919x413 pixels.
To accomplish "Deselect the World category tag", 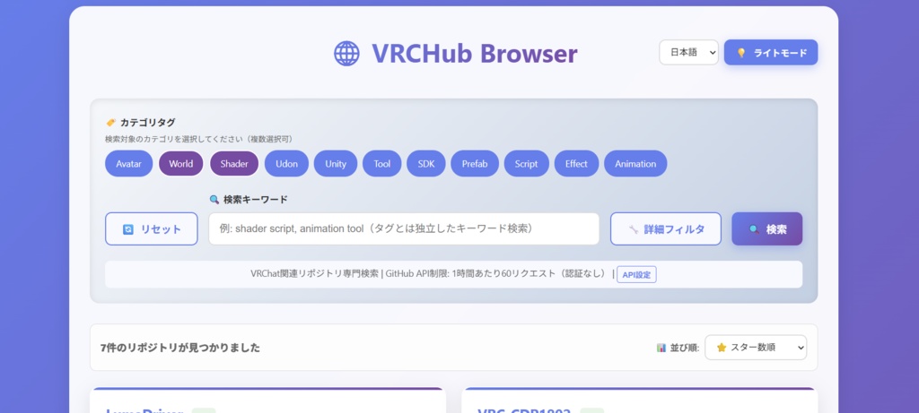I will point(181,164).
